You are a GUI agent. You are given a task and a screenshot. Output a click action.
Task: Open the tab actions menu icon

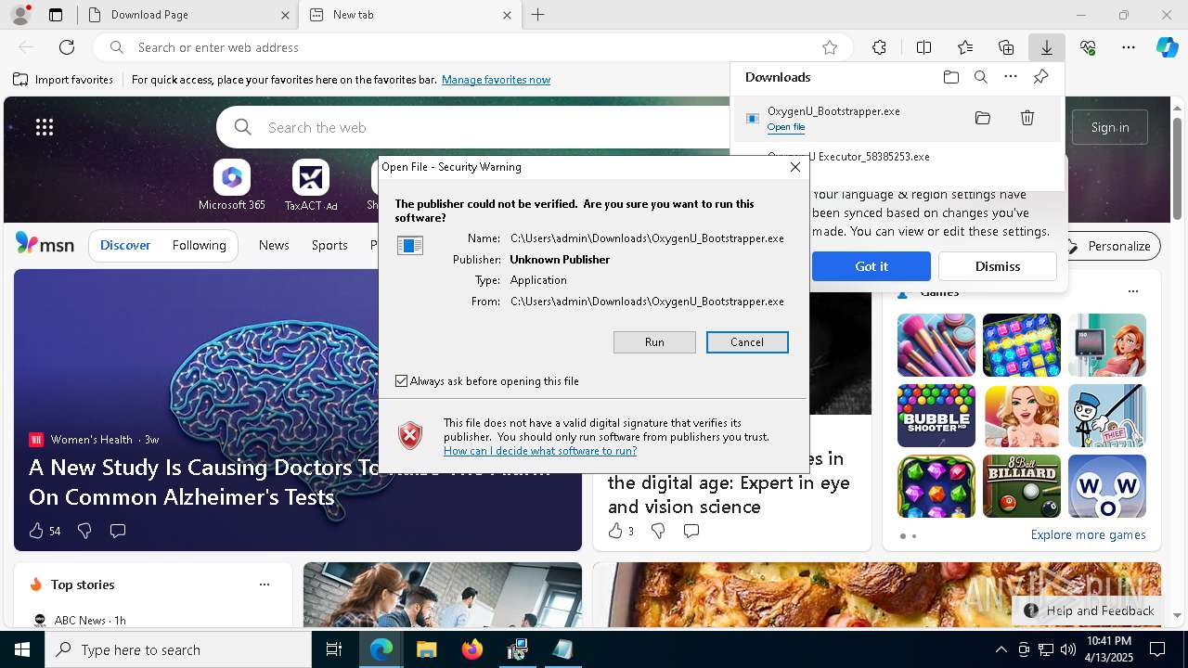point(56,15)
